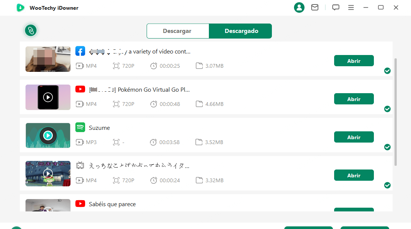Toggle the checkmark on the Facebook download

click(x=387, y=71)
